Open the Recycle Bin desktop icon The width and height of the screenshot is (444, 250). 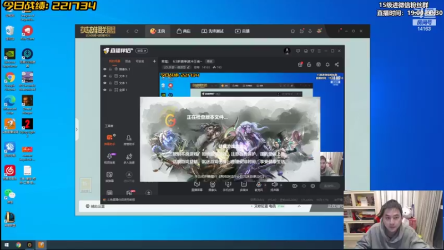tap(10, 33)
